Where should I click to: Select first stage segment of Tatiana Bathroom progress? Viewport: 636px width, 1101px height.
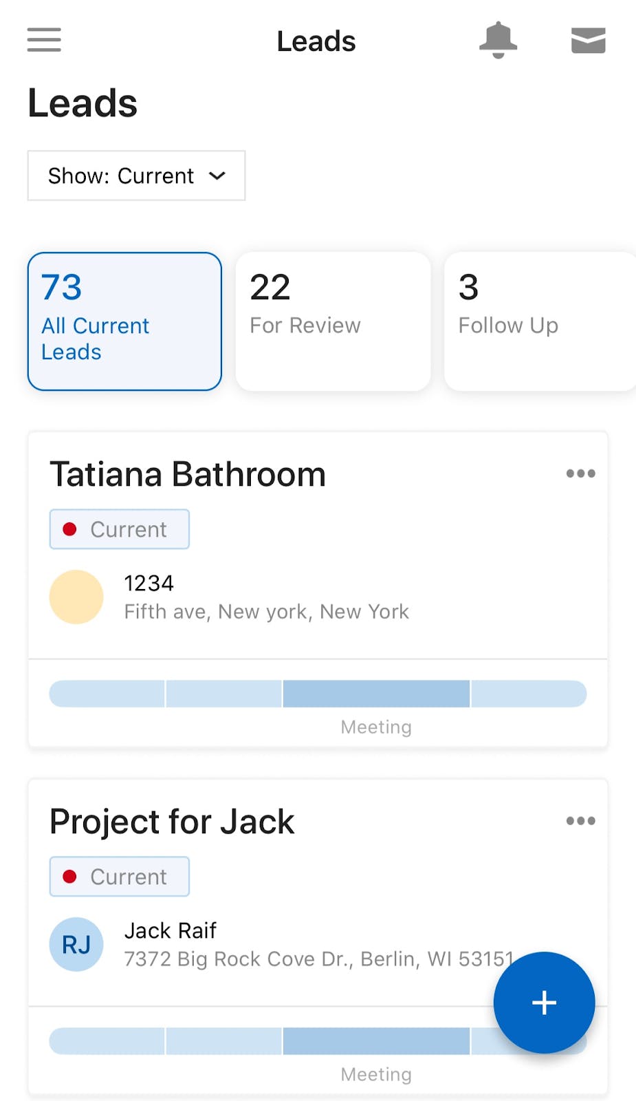[107, 694]
